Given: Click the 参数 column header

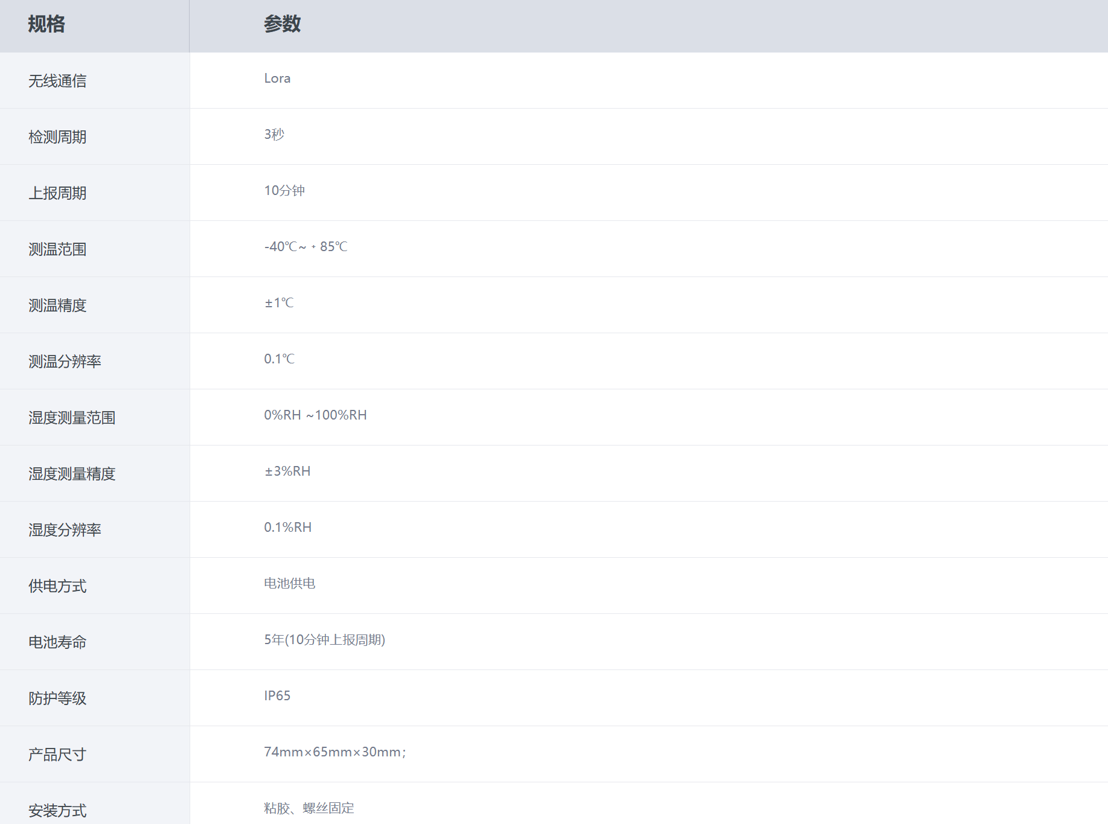Looking at the screenshot, I should tap(282, 24).
